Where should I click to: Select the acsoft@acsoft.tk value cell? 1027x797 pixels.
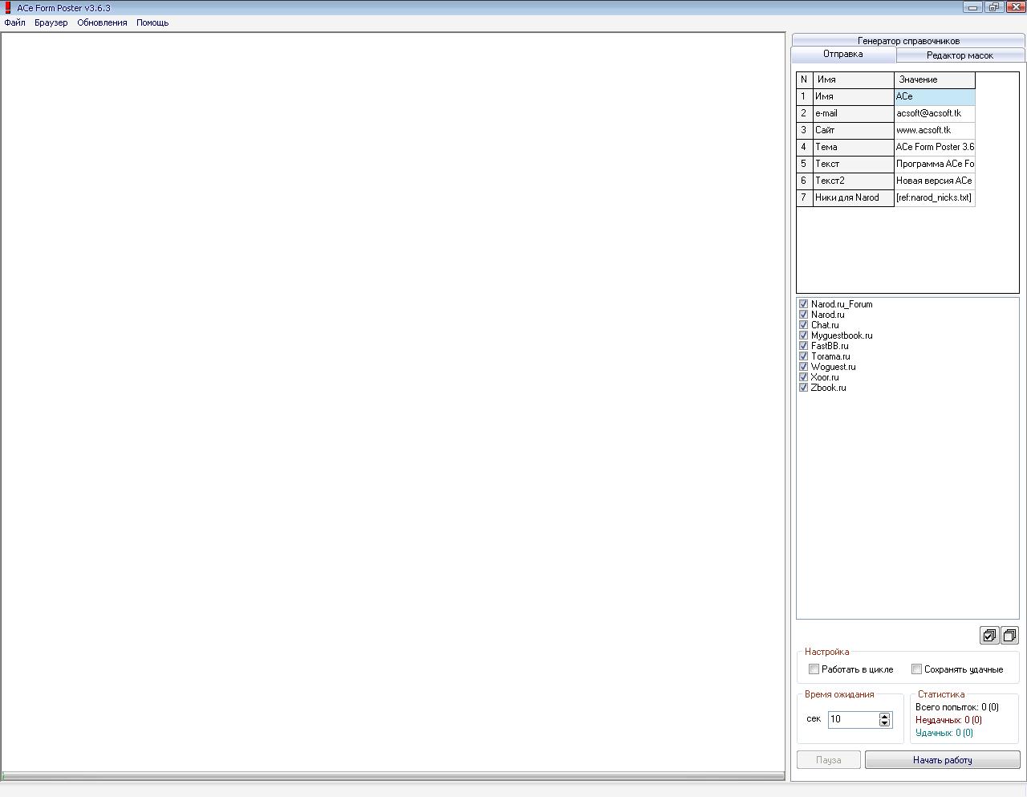click(x=935, y=113)
